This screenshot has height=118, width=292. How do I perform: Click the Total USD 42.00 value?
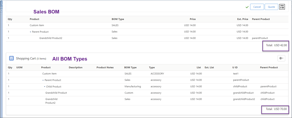point(281,45)
